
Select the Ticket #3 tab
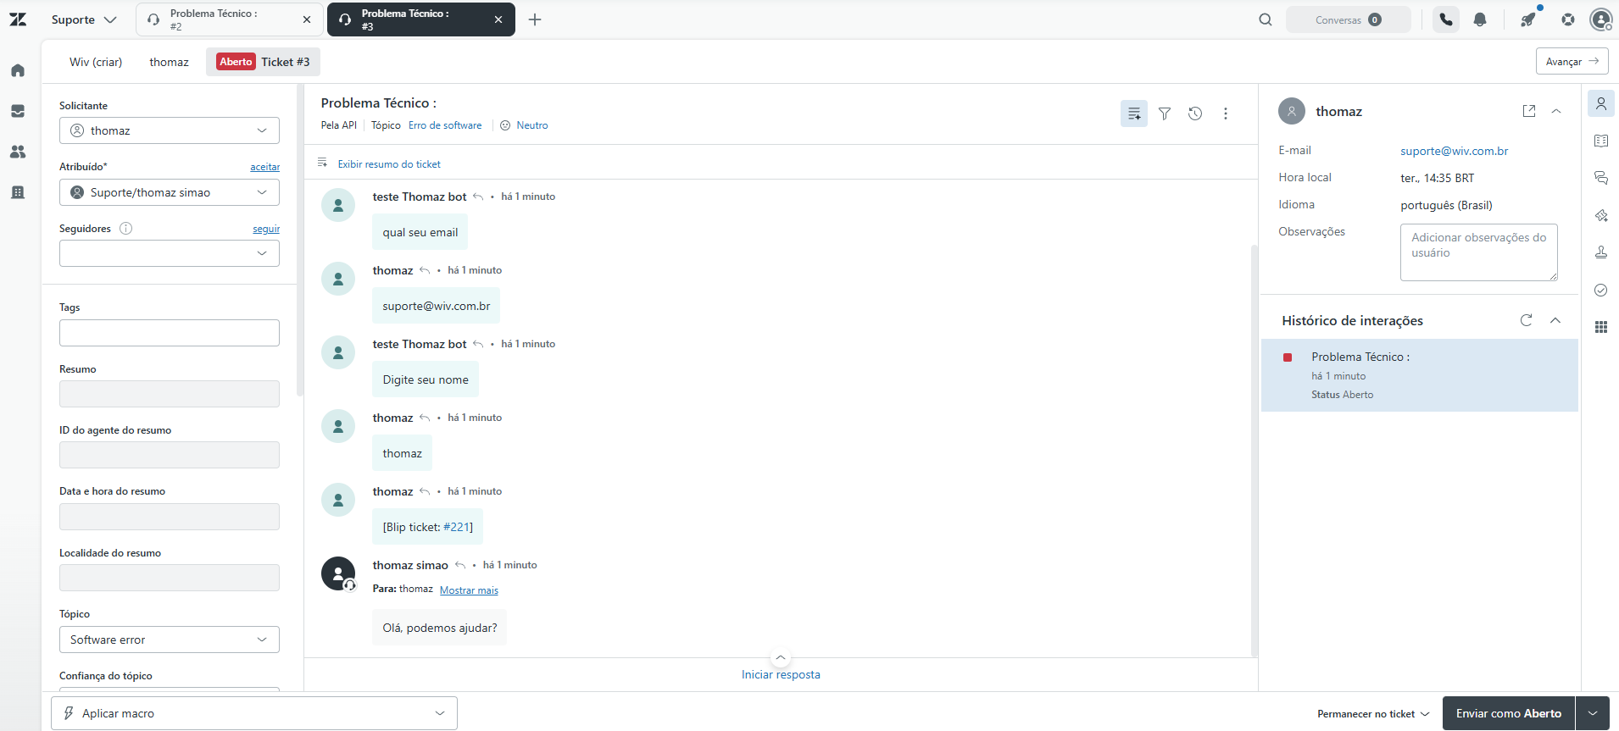(x=264, y=62)
